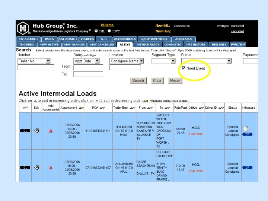Click DL badge in Colgate Palmolive row
Image resolution: width=268 pixels, height=201 pixels.
click(25, 167)
